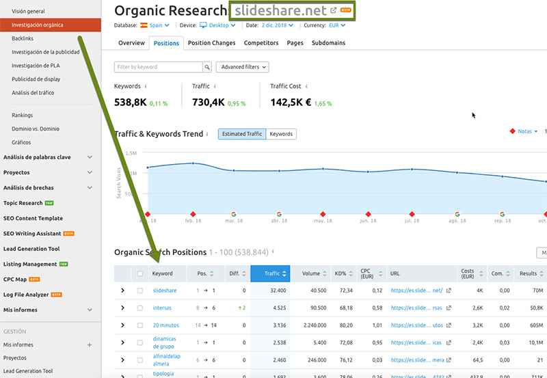Click info icon beside Traffic Cost
Image resolution: width=547 pixels, height=378 pixels.
(x=306, y=86)
